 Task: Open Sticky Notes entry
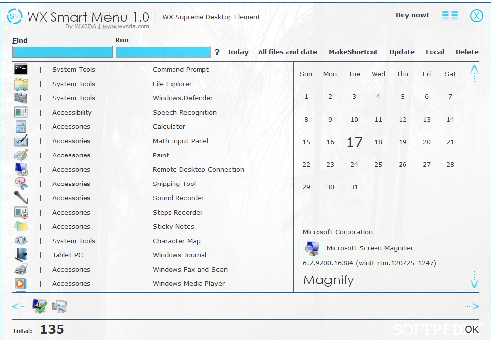click(x=173, y=226)
